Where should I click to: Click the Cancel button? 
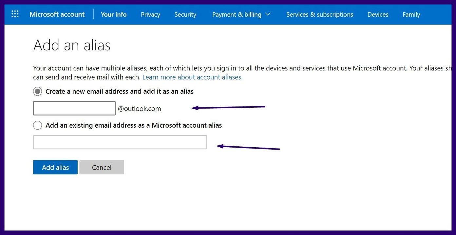[x=102, y=167]
